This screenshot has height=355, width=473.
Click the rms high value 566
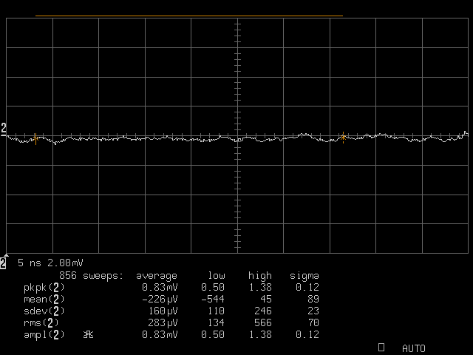[263, 322]
